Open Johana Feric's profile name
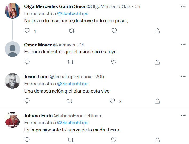The image size is (189, 144). click(x=38, y=116)
